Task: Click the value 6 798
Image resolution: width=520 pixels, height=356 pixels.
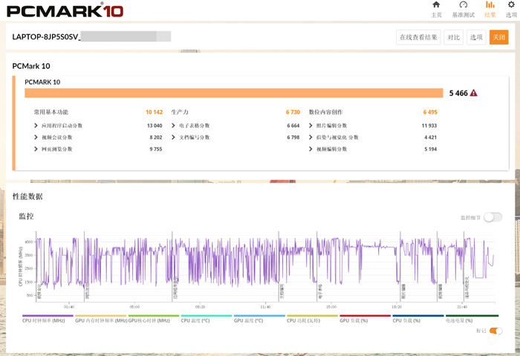Action: [293, 137]
